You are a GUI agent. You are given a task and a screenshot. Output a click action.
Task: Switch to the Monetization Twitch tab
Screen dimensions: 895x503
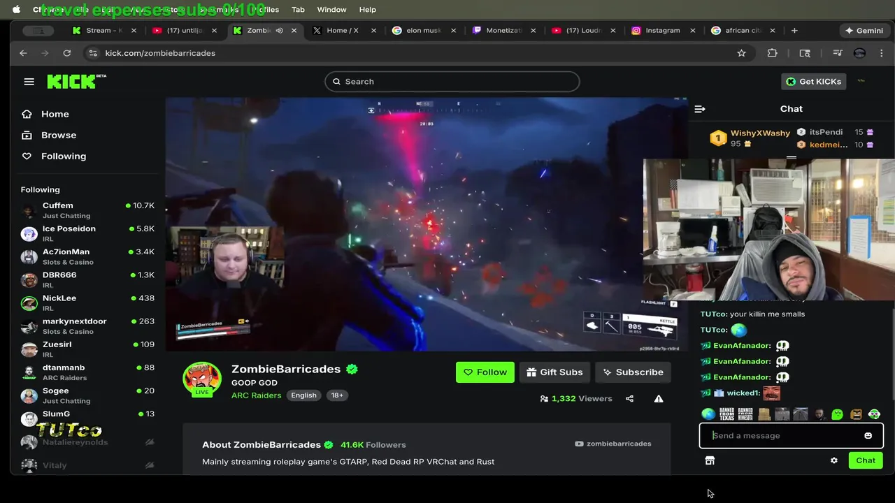[x=503, y=31]
